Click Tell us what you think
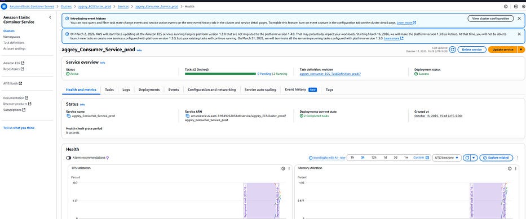This screenshot has width=526, height=219. click(19, 128)
